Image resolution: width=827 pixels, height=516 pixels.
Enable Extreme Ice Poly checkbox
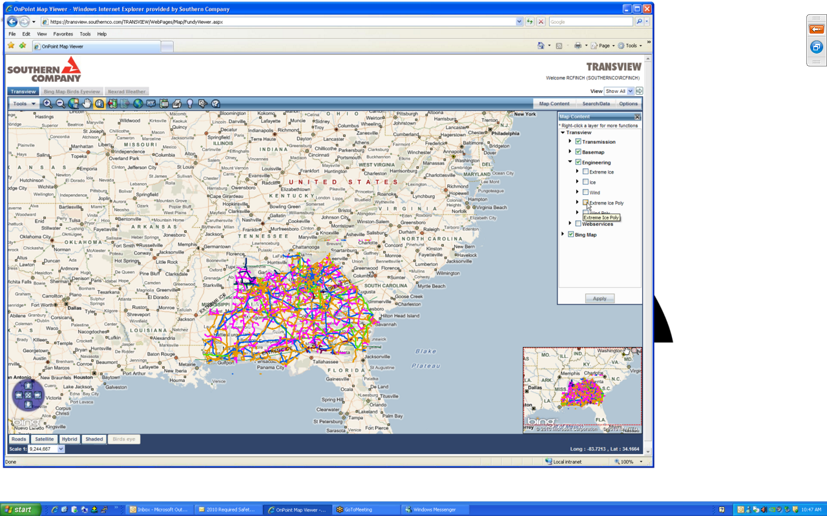[x=585, y=203]
